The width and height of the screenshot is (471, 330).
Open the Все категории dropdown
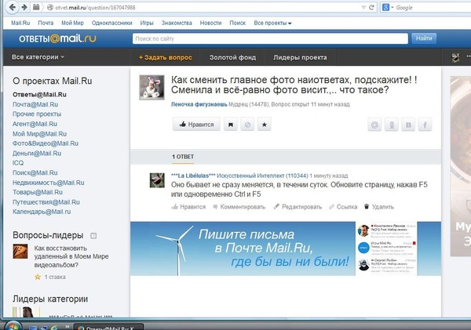tap(38, 57)
